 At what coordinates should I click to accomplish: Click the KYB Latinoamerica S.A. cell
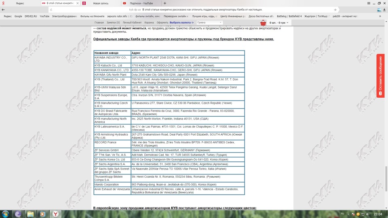[x=112, y=128]
